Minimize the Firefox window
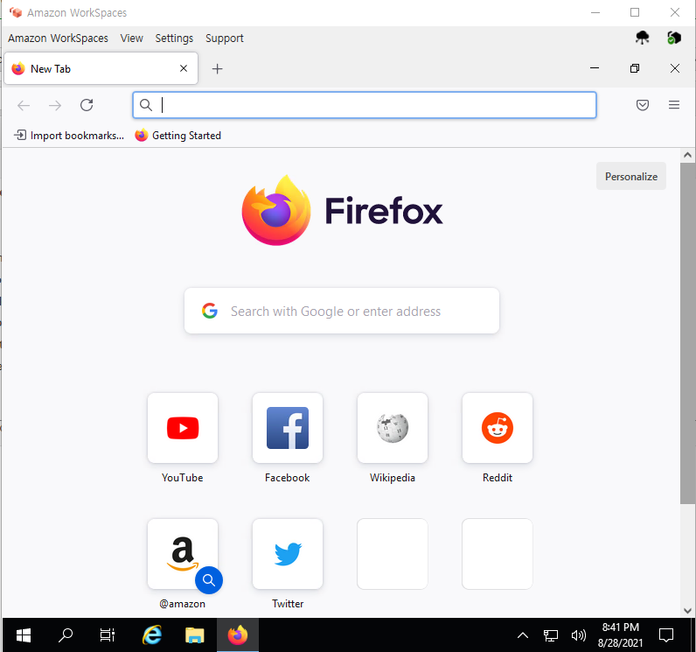The image size is (696, 652). pyautogui.click(x=595, y=68)
